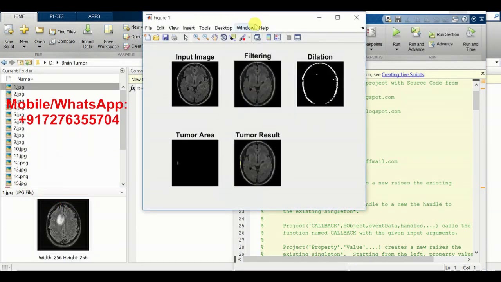Screen dimensions: 501x282
Task: Switch to the HOME tab
Action: click(18, 16)
